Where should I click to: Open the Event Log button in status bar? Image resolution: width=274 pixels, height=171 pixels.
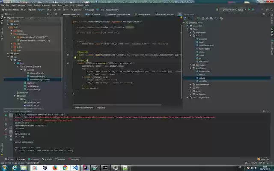point(263,159)
